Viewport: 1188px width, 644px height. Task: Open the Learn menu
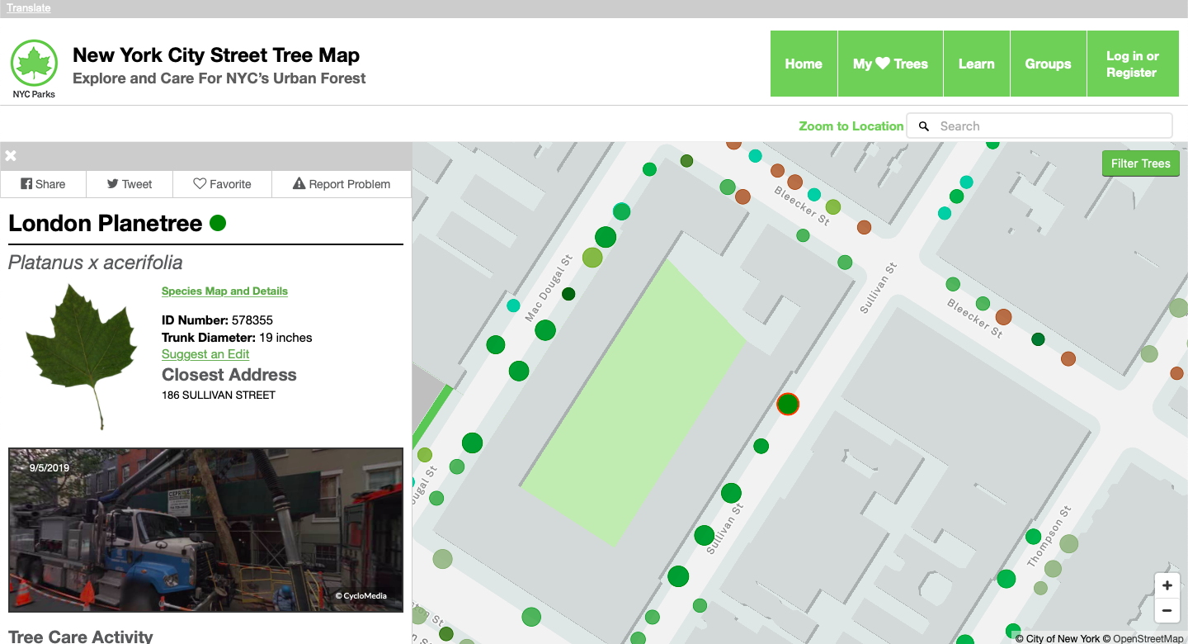pos(977,64)
